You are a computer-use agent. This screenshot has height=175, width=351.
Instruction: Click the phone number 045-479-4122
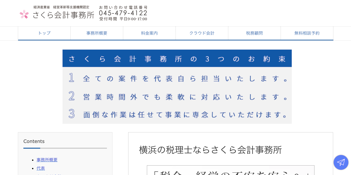pyautogui.click(x=123, y=13)
